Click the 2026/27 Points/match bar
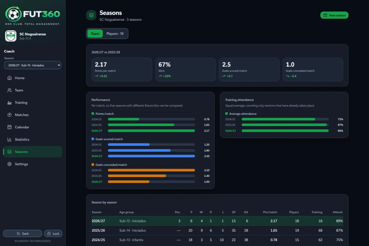369x246 pixels. point(151,131)
